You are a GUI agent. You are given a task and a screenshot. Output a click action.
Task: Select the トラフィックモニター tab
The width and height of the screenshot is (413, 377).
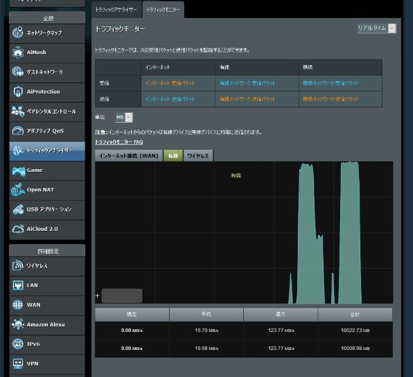pos(163,10)
